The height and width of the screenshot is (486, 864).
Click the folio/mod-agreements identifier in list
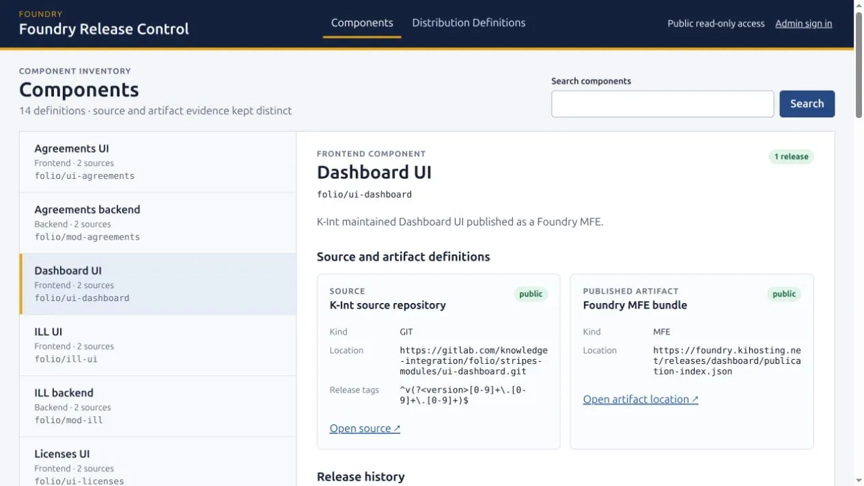[87, 237]
